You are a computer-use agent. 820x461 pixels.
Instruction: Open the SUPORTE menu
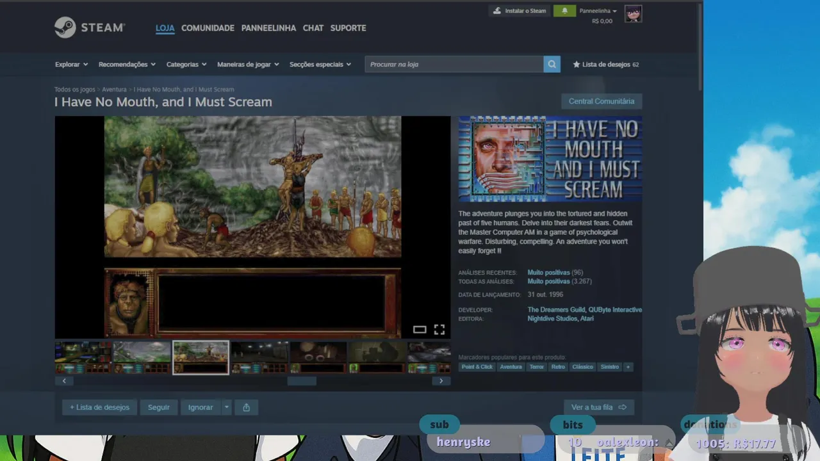click(348, 28)
